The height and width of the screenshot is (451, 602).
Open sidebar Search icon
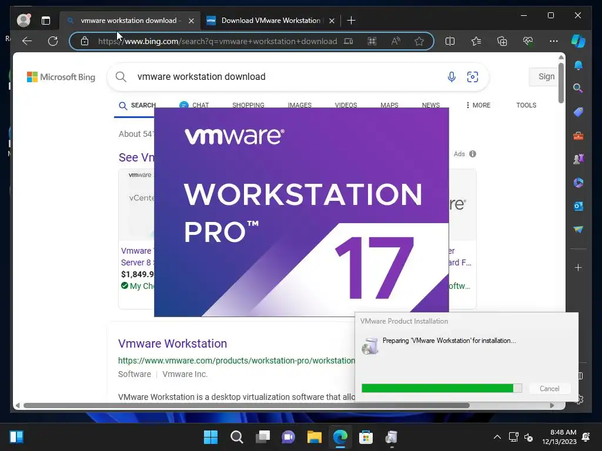coord(578,89)
